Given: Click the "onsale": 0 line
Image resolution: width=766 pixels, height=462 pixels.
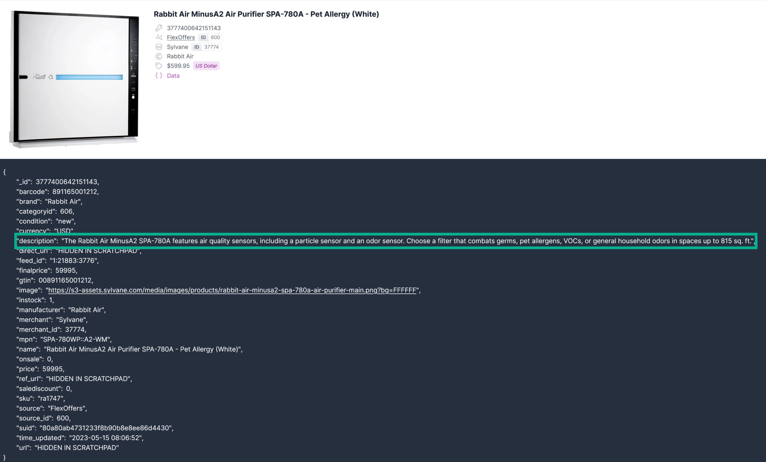Looking at the screenshot, I should (x=34, y=359).
